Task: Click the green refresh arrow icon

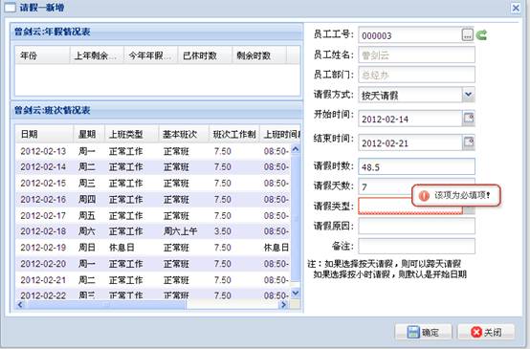Action: pyautogui.click(x=481, y=35)
